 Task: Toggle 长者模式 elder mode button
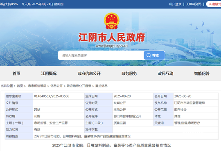214,4
